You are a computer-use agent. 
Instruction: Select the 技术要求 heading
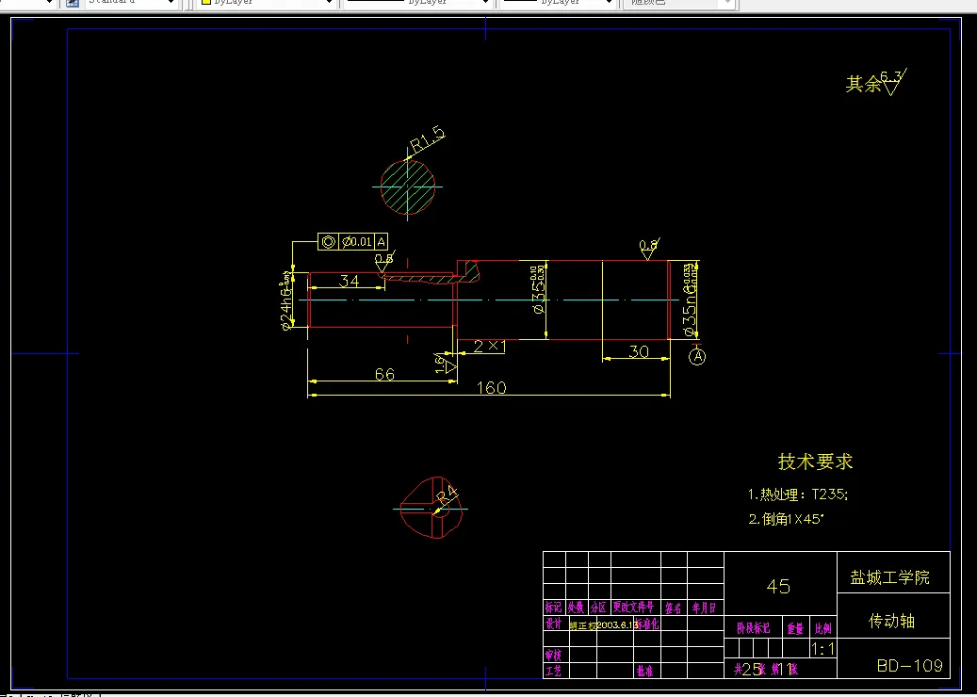[x=815, y=462]
